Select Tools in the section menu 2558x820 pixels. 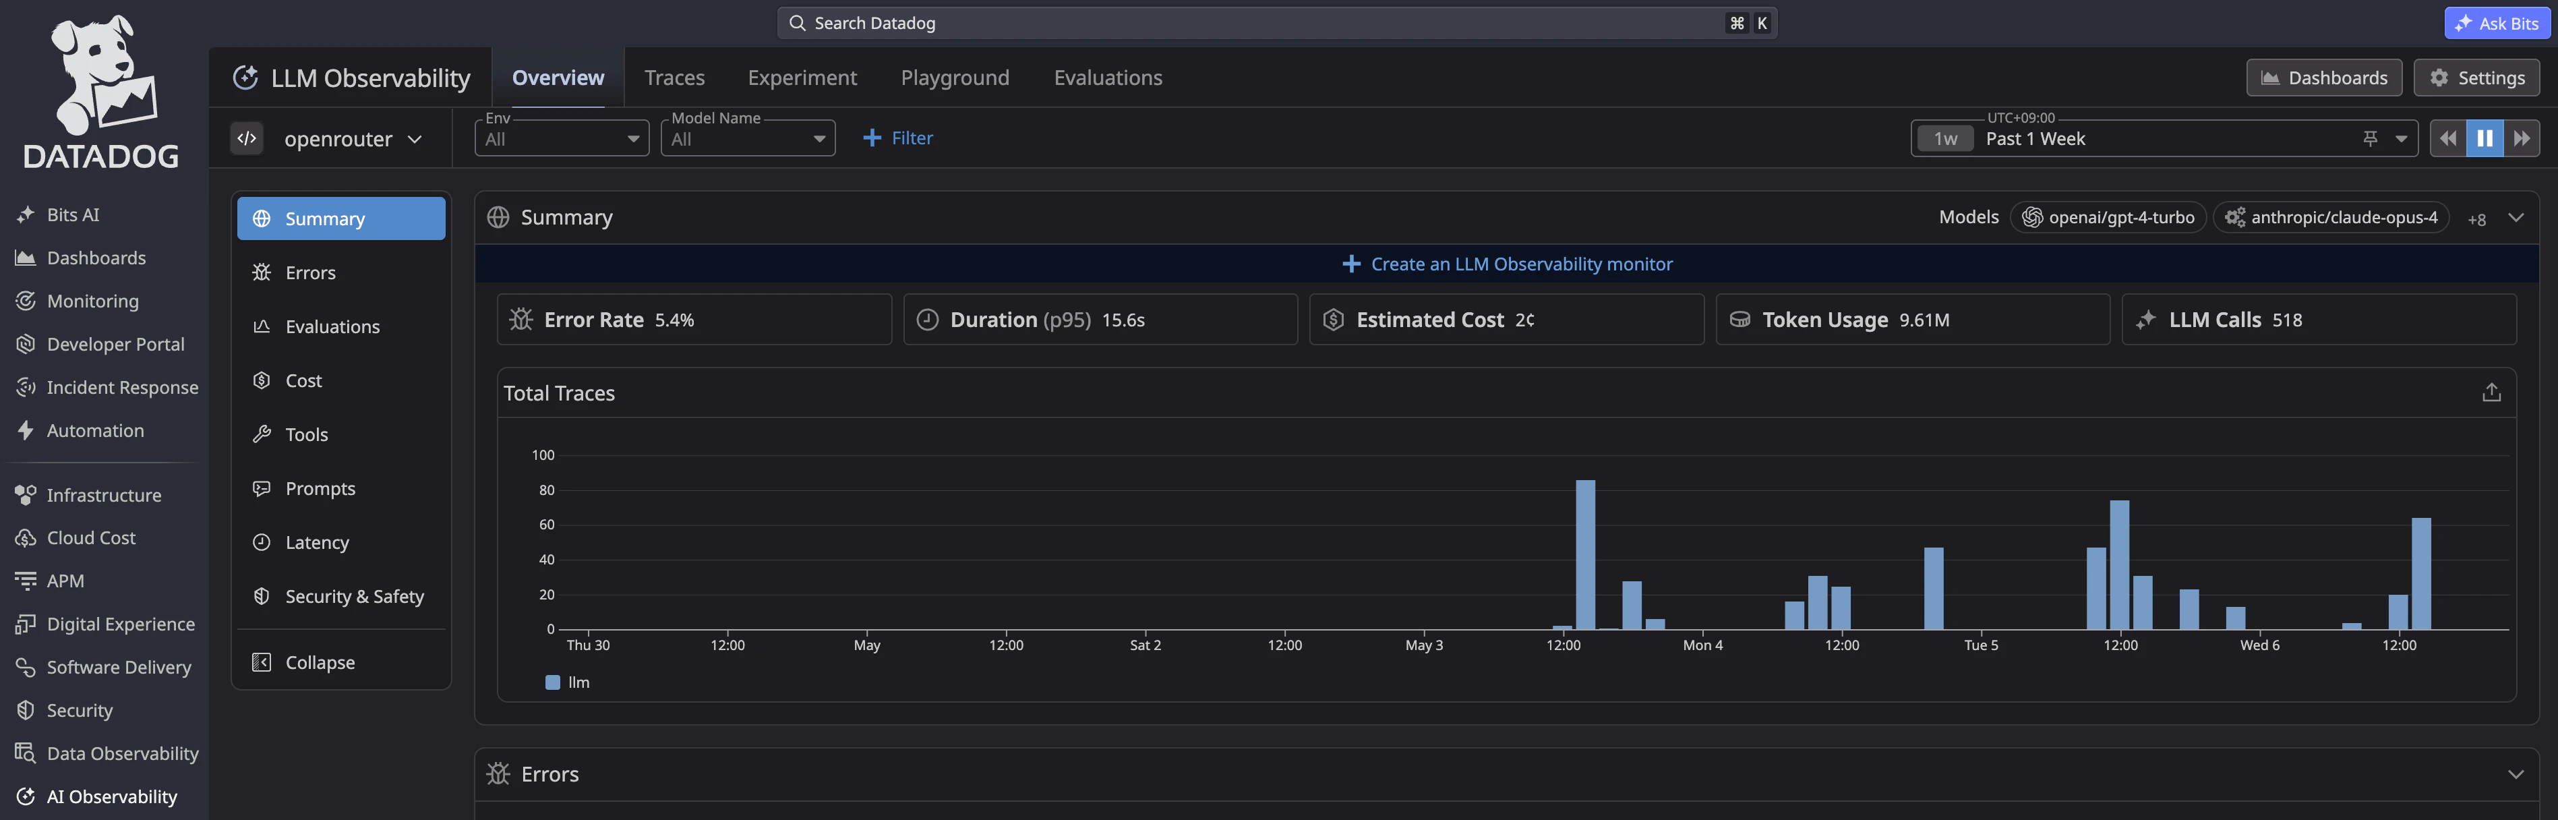coord(340,435)
